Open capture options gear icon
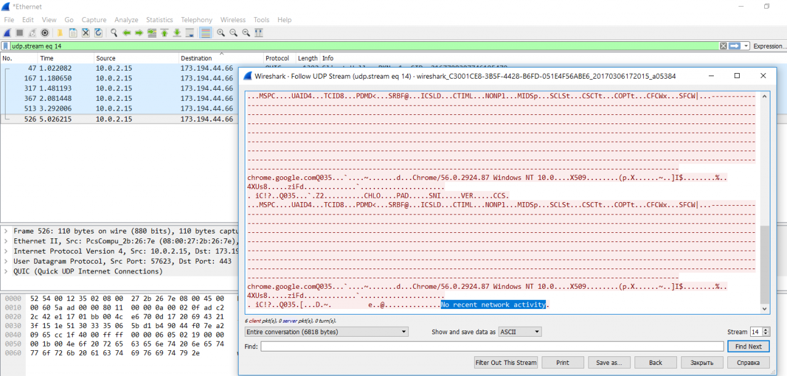 click(x=45, y=33)
